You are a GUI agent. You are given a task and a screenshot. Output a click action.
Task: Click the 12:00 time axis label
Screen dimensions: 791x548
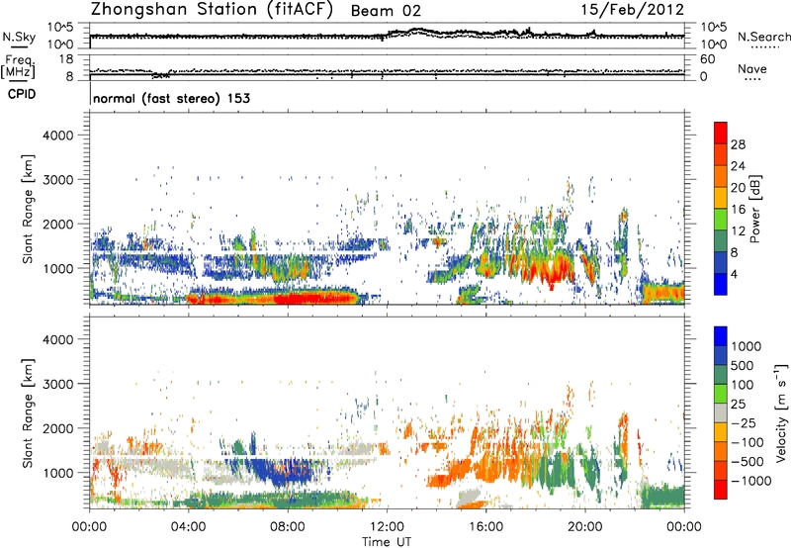click(x=387, y=527)
